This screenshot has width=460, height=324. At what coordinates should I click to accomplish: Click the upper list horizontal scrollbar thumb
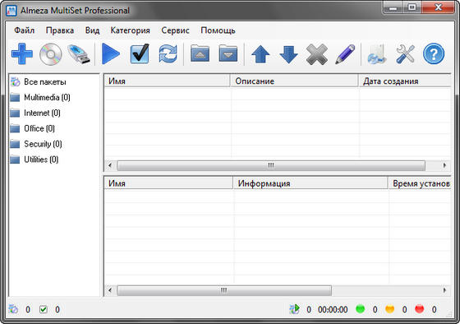pyautogui.click(x=271, y=165)
